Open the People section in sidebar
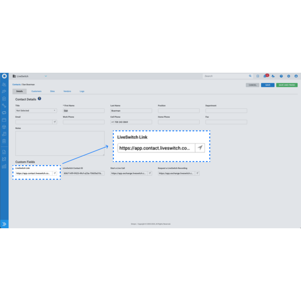The image size is (301, 301). point(4,84)
